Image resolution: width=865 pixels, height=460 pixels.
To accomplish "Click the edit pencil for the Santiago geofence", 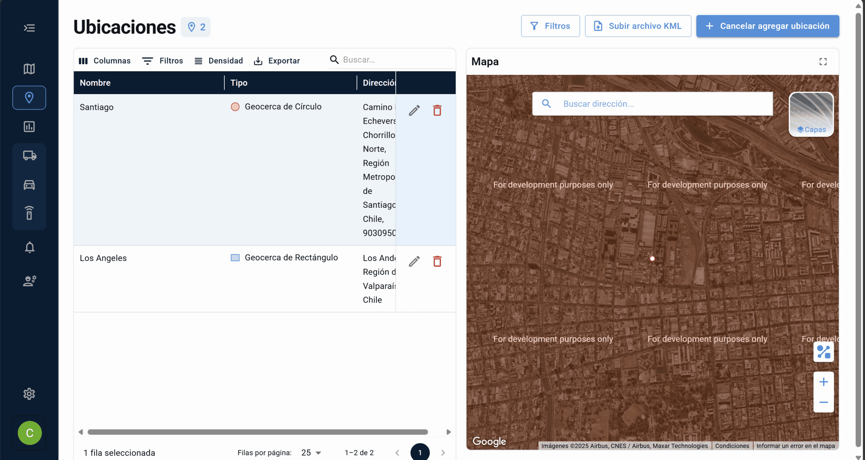I will 415,110.
